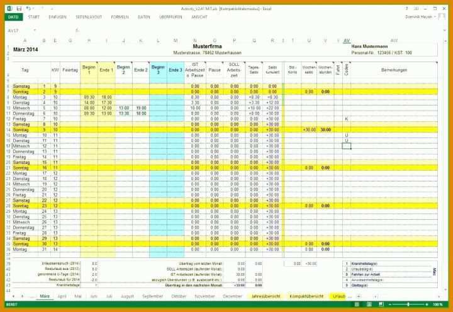Switch to Page Layout view icon
Image resolution: width=453 pixels, height=312 pixels.
pos(369,304)
